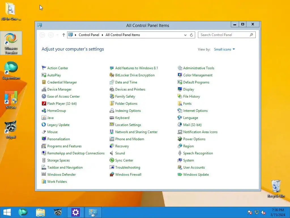Open the Windows Start button
This screenshot has height=218, width=290.
pos(7,212)
